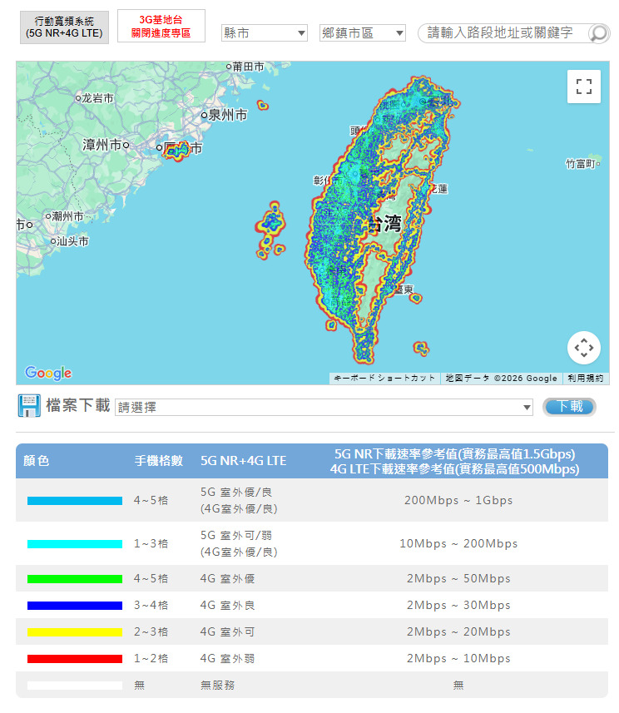The image size is (619, 713).
Task: Click the 潮州市 label on the map
Action: (67, 216)
